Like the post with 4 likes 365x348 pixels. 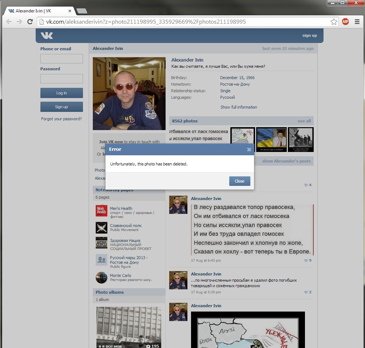[x=308, y=185]
